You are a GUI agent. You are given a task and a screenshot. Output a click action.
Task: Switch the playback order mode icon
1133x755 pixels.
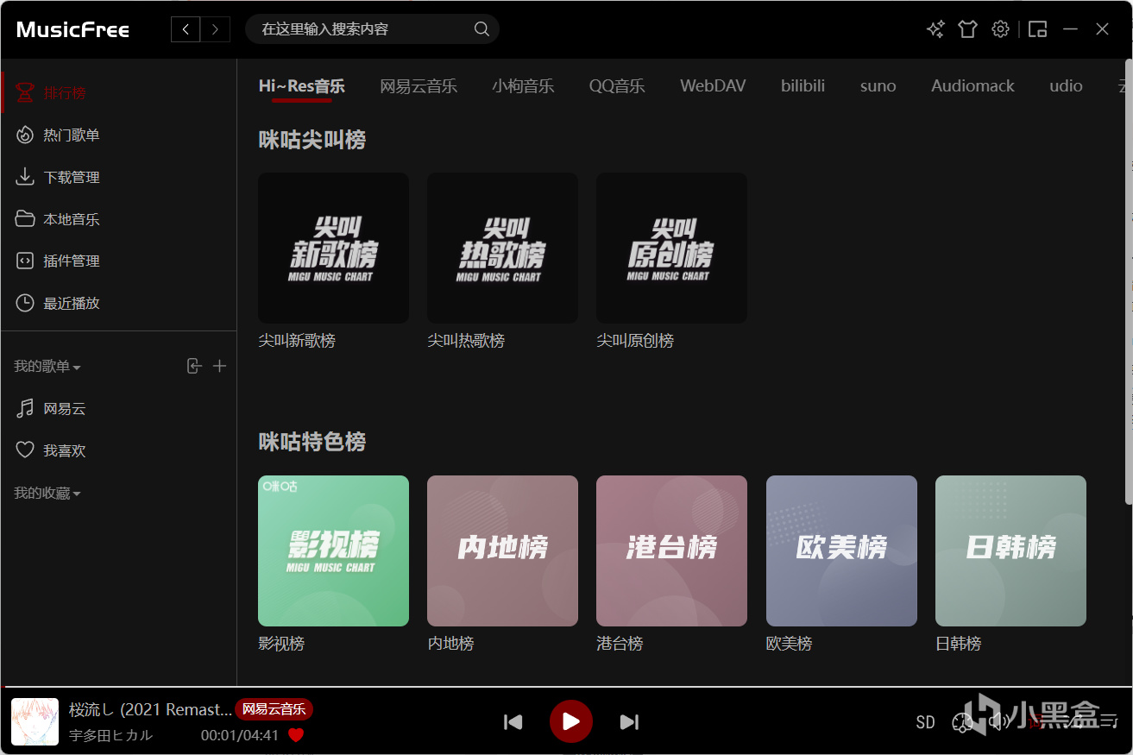point(1073,722)
